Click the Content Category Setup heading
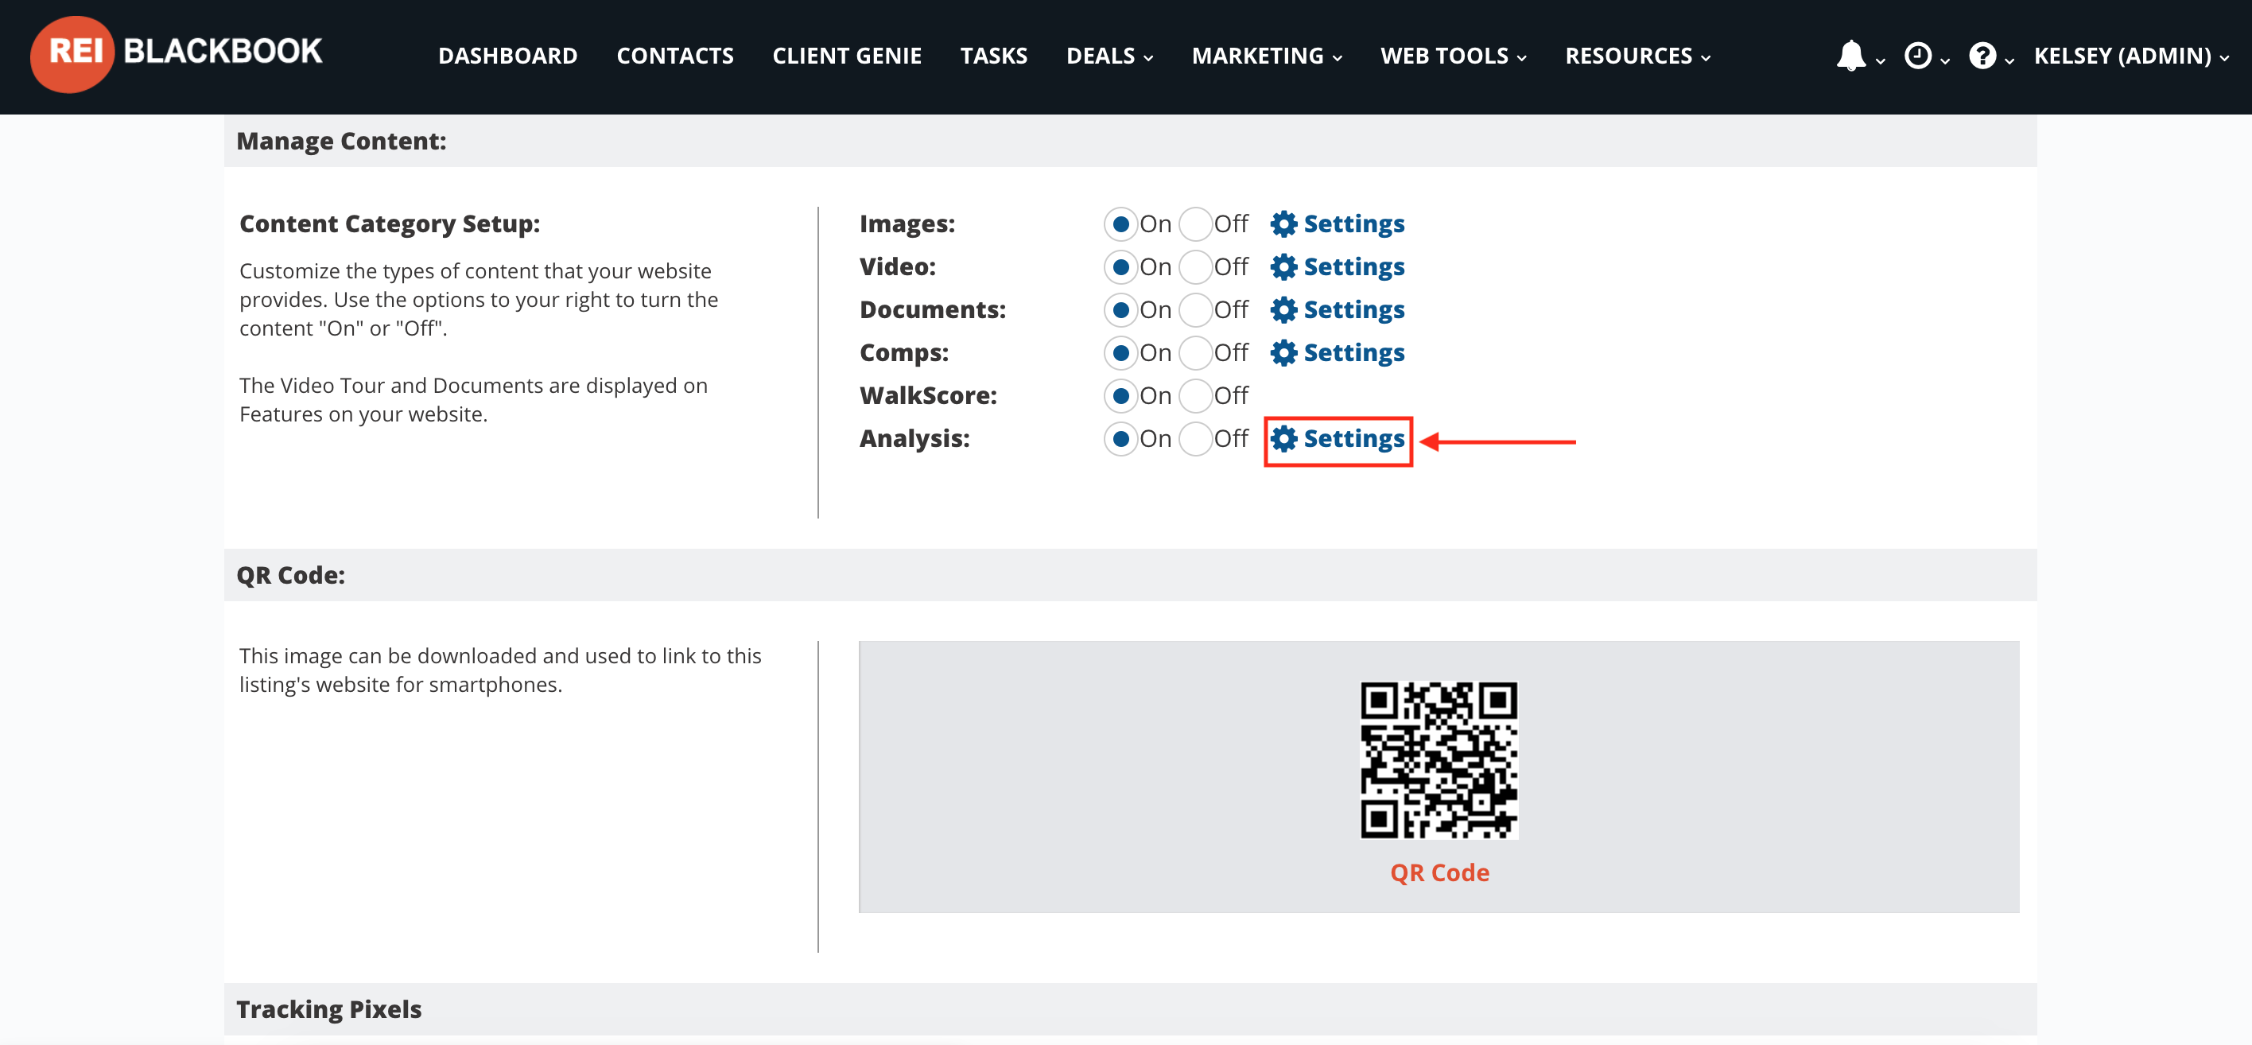Screen dimensions: 2252x1045 click(x=390, y=223)
